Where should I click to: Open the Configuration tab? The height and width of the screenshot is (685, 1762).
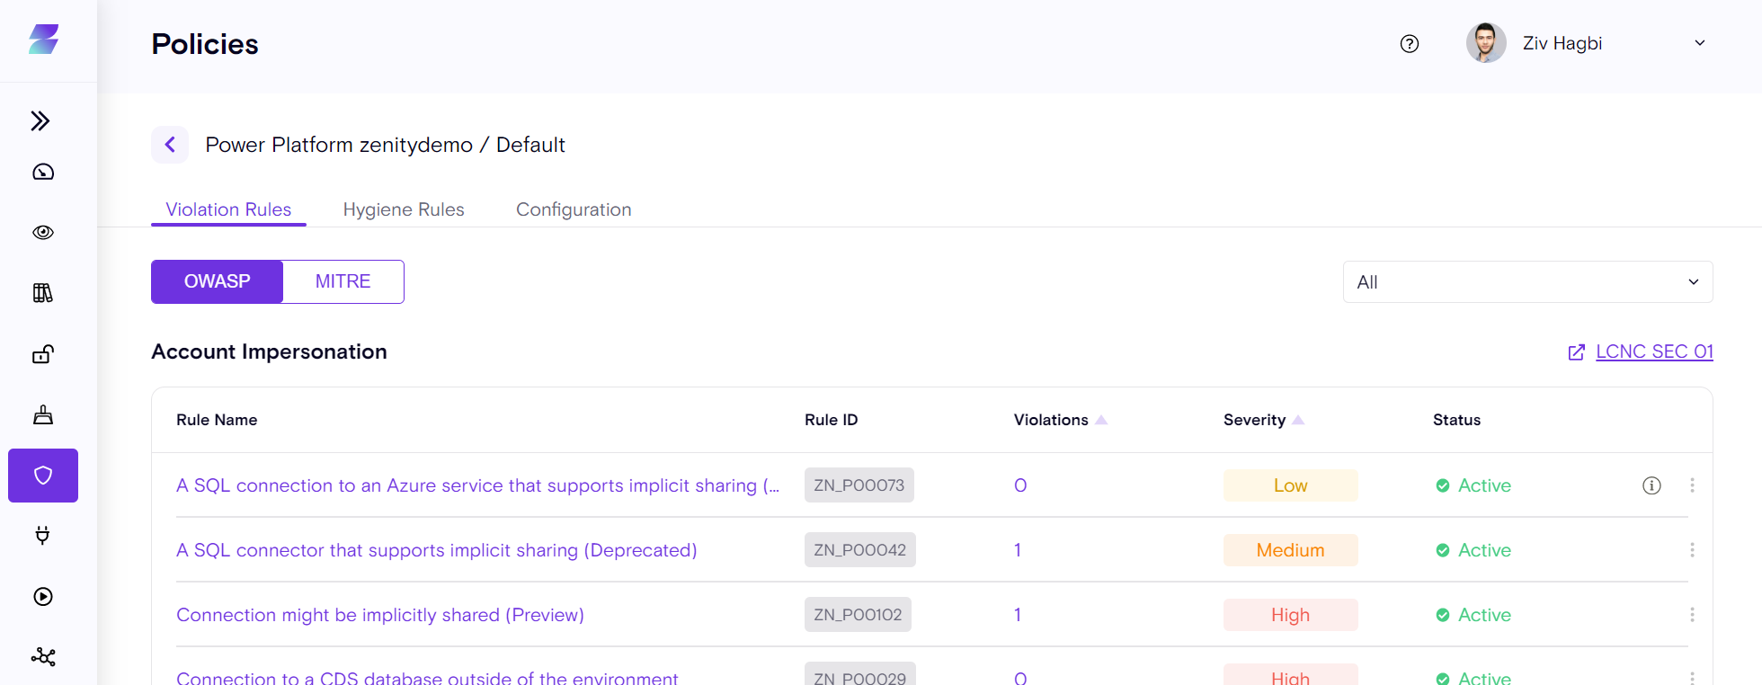pos(574,209)
